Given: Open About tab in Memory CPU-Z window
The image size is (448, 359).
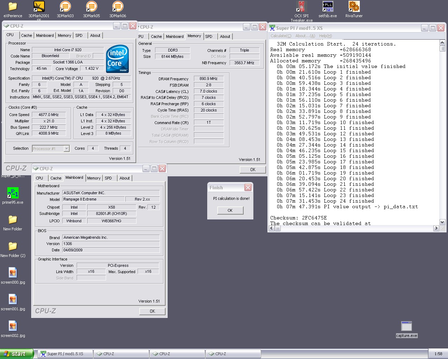Looking at the screenshot, I should tap(225, 36).
